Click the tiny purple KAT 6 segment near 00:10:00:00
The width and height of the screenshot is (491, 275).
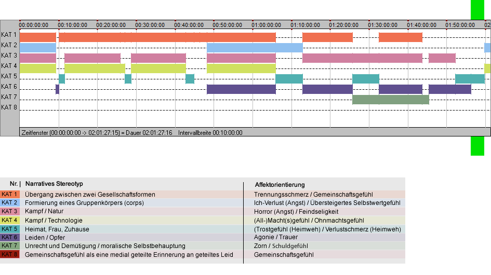click(57, 89)
